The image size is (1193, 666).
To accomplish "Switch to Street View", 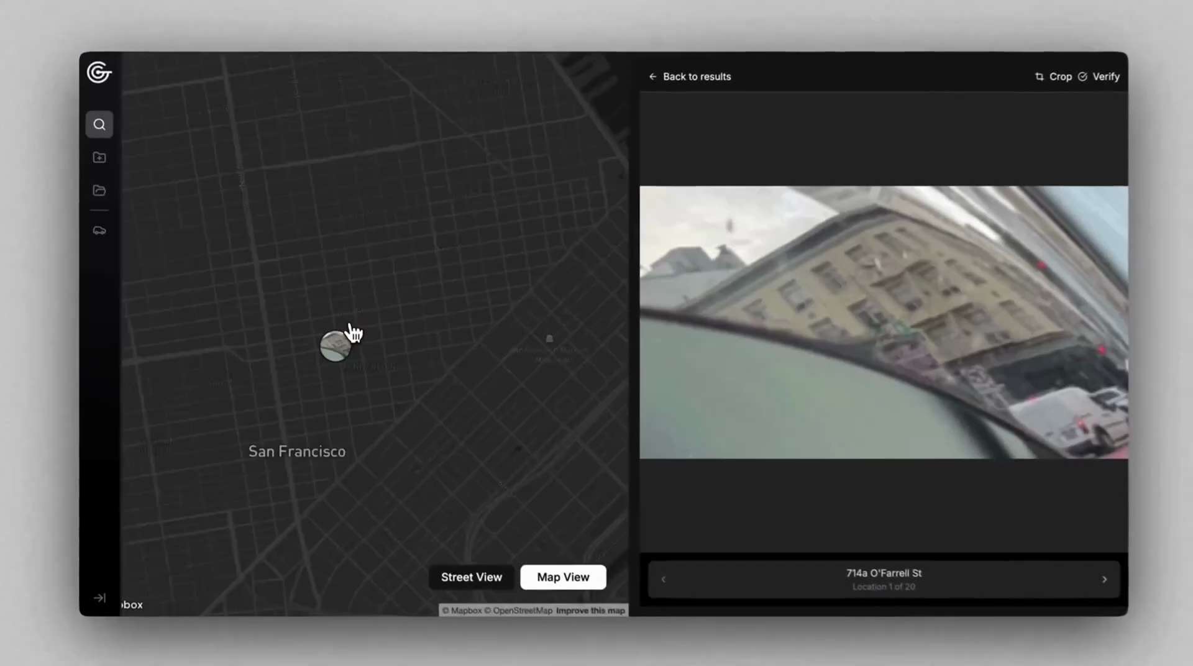I will pyautogui.click(x=471, y=577).
